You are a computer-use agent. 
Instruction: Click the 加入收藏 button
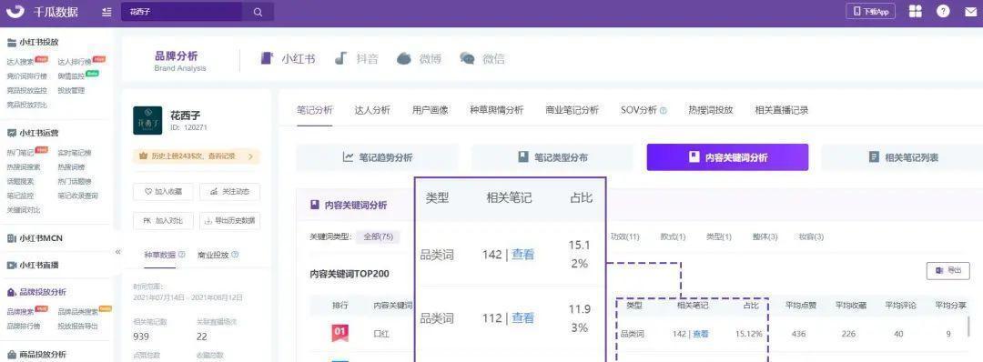pos(163,192)
